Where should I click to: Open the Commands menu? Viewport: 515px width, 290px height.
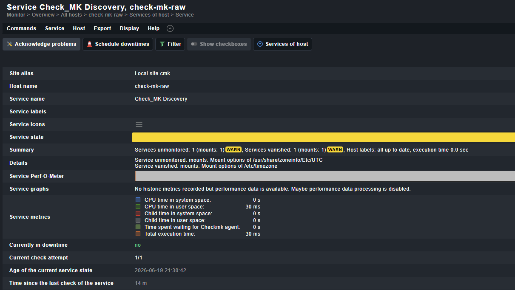pos(21,28)
